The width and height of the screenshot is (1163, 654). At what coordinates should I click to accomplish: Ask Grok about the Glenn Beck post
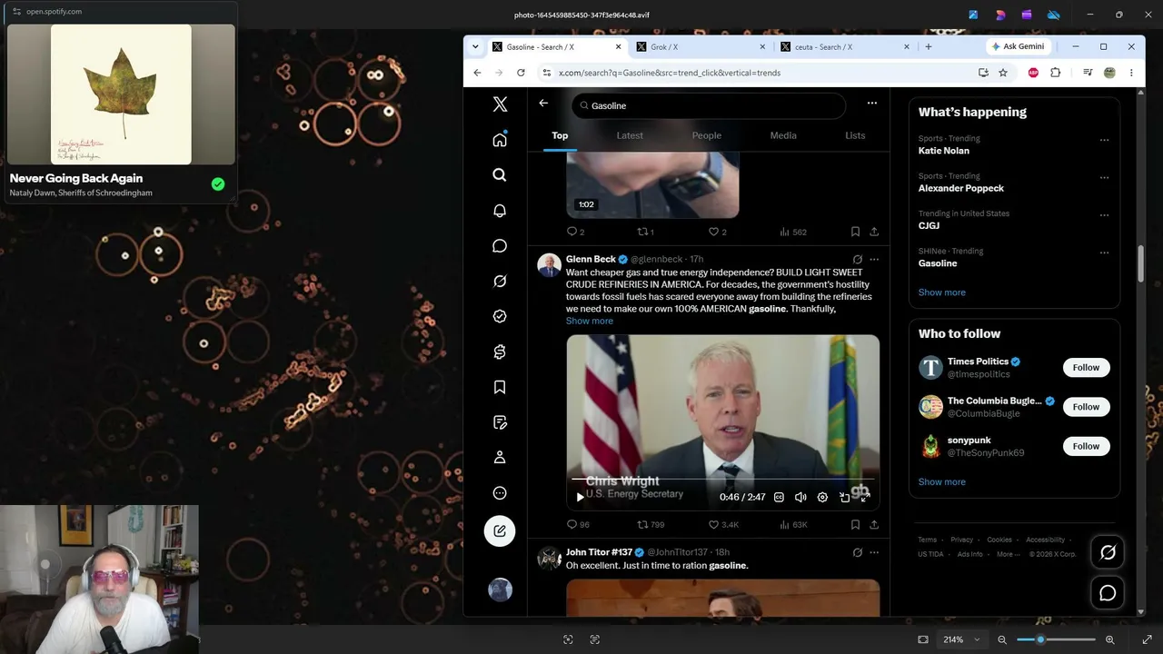tap(857, 260)
